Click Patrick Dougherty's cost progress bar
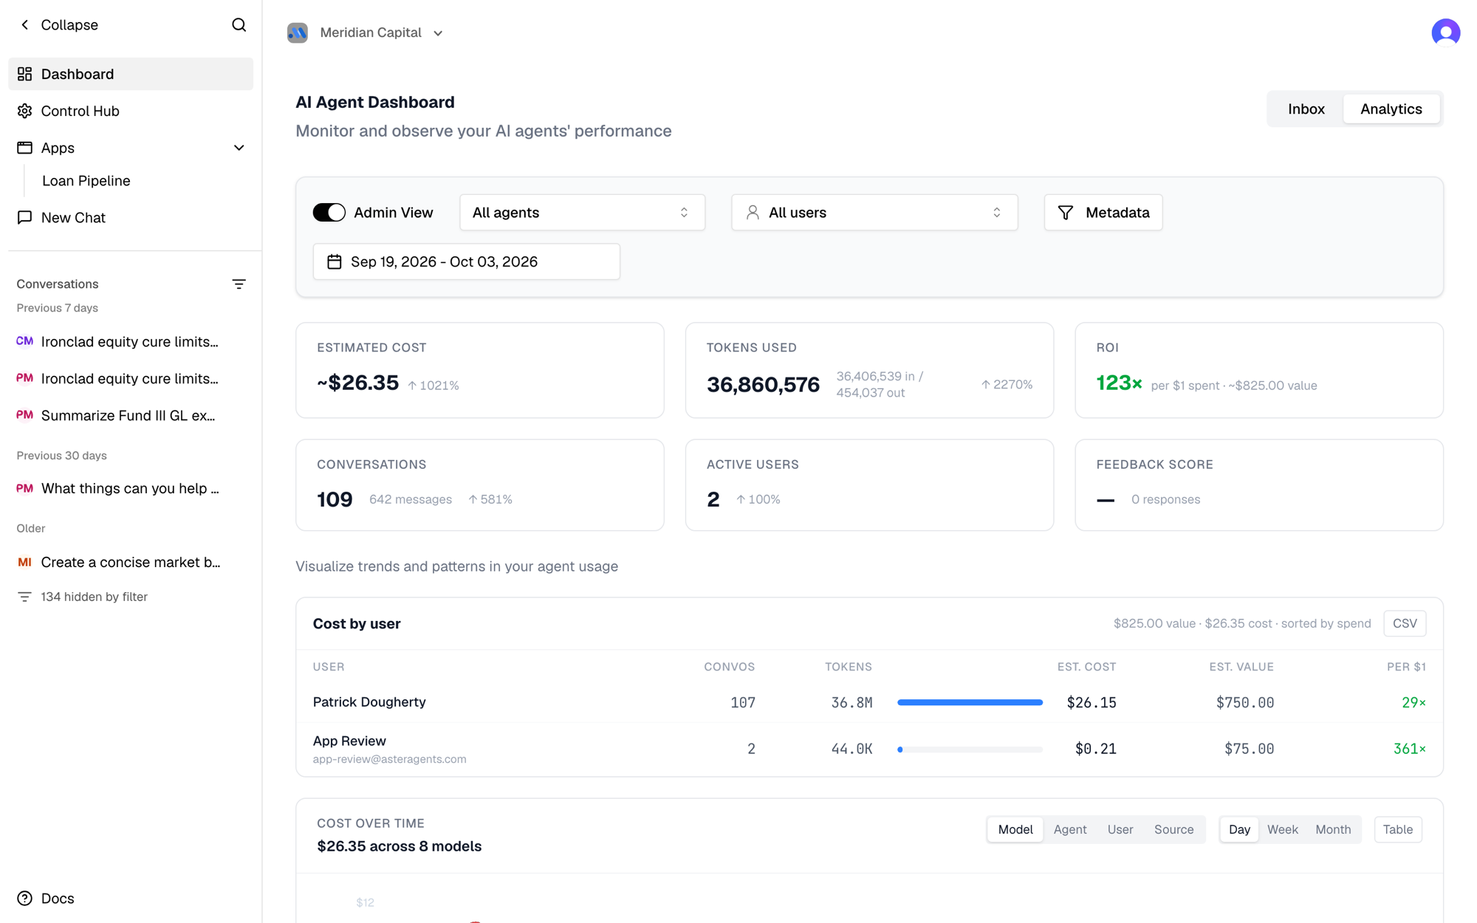Image resolution: width=1477 pixels, height=923 pixels. click(970, 702)
